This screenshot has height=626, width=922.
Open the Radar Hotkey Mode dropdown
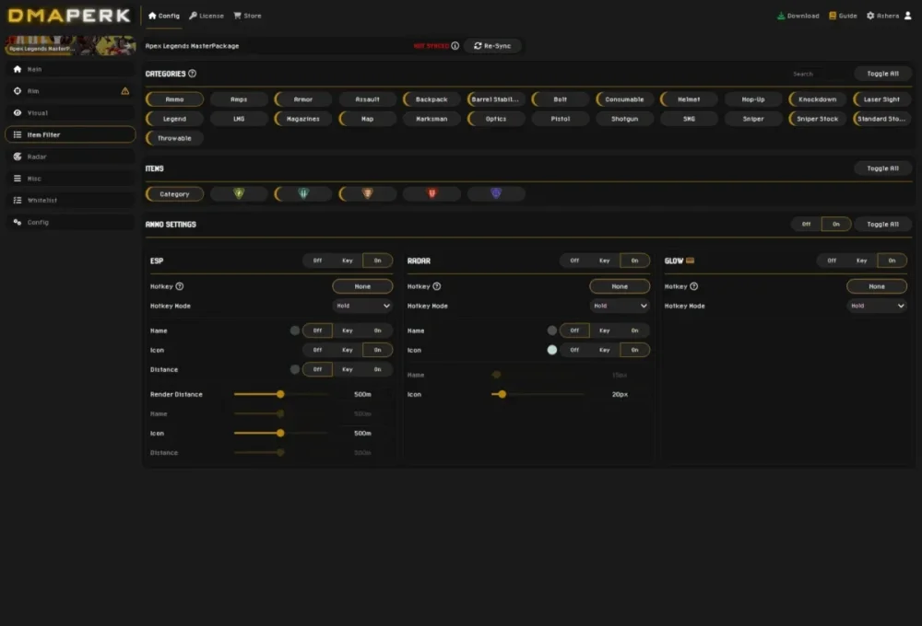coord(620,306)
